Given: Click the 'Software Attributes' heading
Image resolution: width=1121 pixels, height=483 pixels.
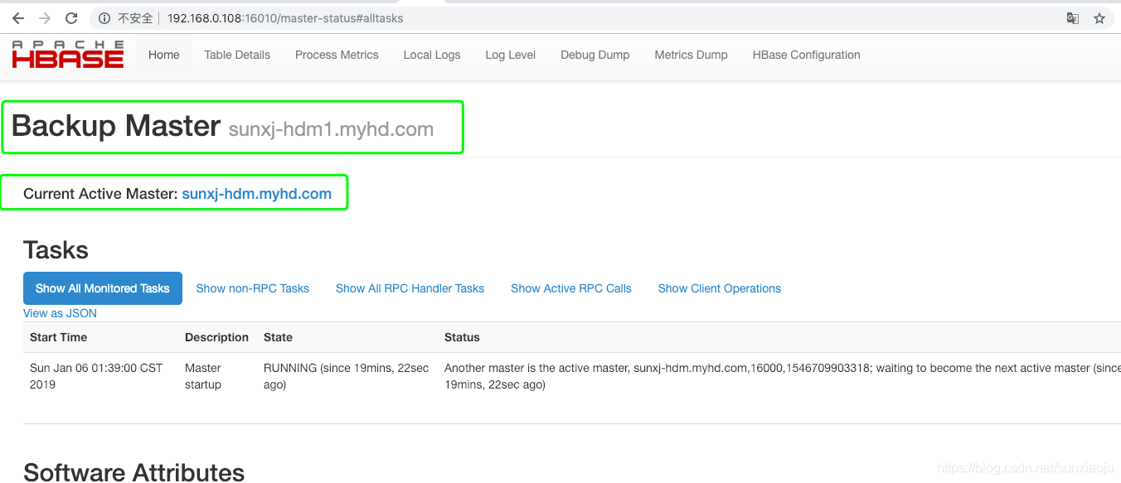Looking at the screenshot, I should pyautogui.click(x=134, y=471).
